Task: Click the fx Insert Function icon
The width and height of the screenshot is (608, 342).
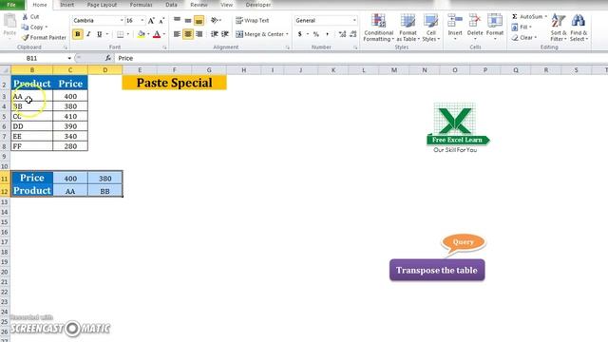Action: tap(107, 58)
